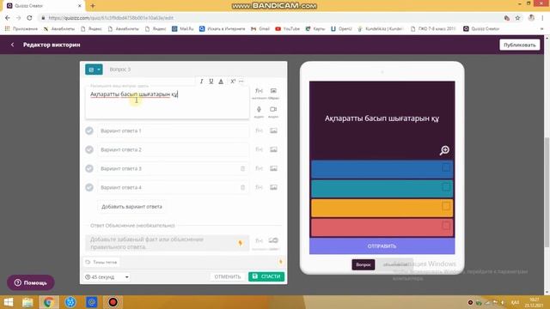The width and height of the screenshot is (550, 309).
Task: Insert equation in answer explanation
Action: point(259,240)
